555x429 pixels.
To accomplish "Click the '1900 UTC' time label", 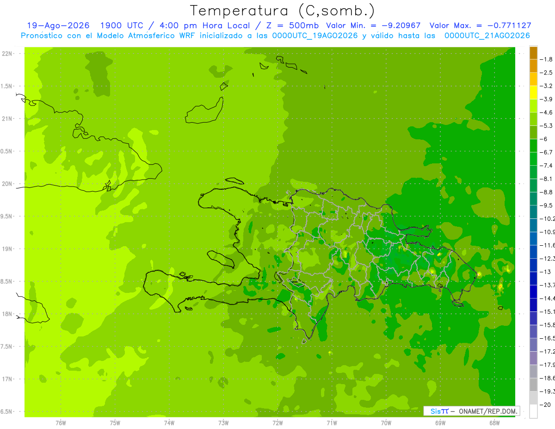I will (x=122, y=25).
